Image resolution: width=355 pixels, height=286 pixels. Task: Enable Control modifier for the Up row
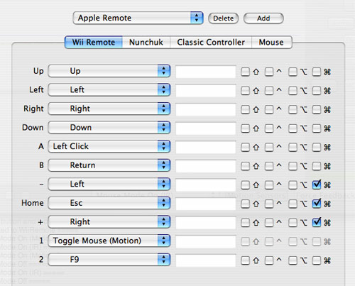pyautogui.click(x=269, y=72)
